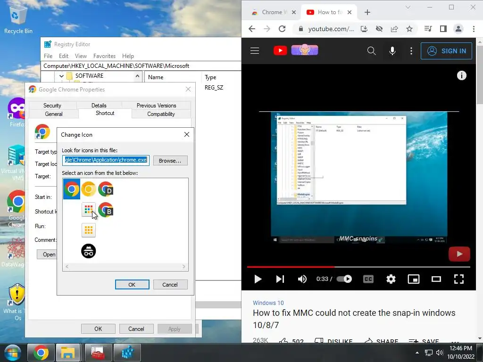Open Registry Editor Help menu
The height and width of the screenshot is (362, 483).
pos(128,56)
